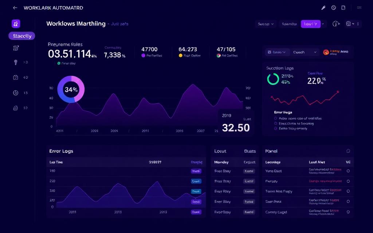The height and width of the screenshot is (233, 373).
Task: Click the Lecoutige column header
Action: [x=273, y=162]
